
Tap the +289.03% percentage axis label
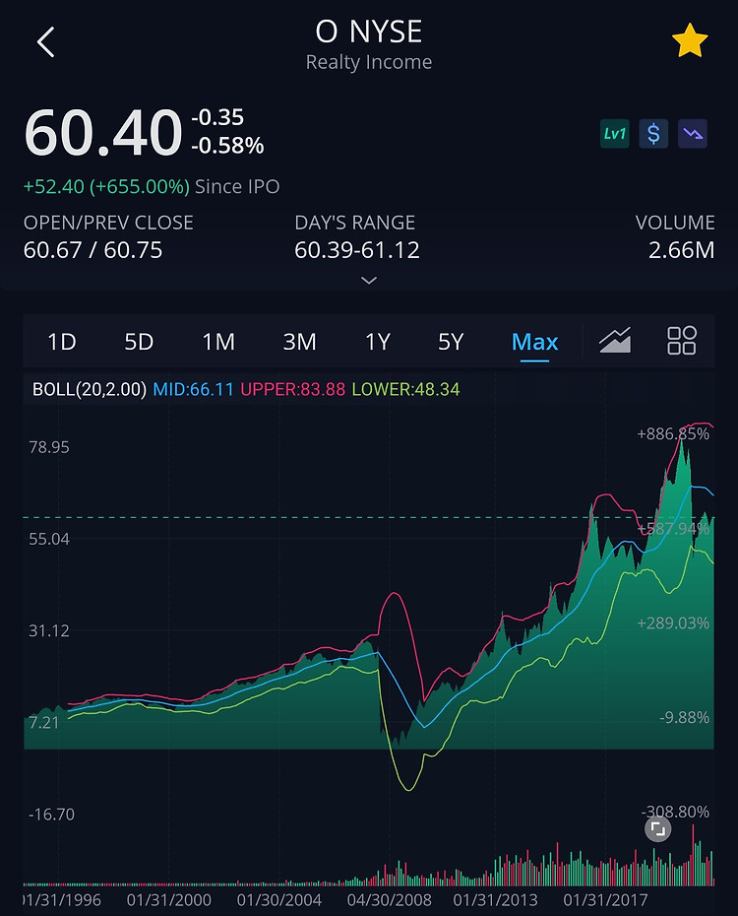click(x=673, y=622)
